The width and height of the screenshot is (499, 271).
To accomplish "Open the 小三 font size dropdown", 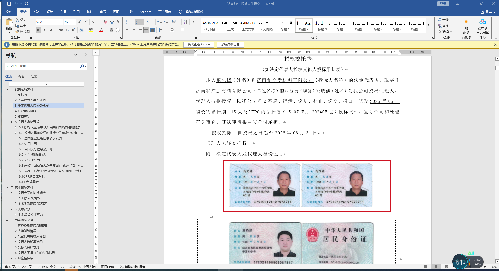I will (x=74, y=22).
